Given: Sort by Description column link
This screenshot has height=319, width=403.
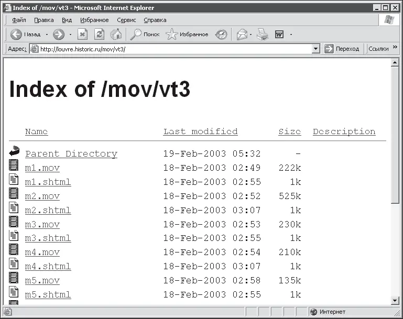Looking at the screenshot, I should (344, 131).
